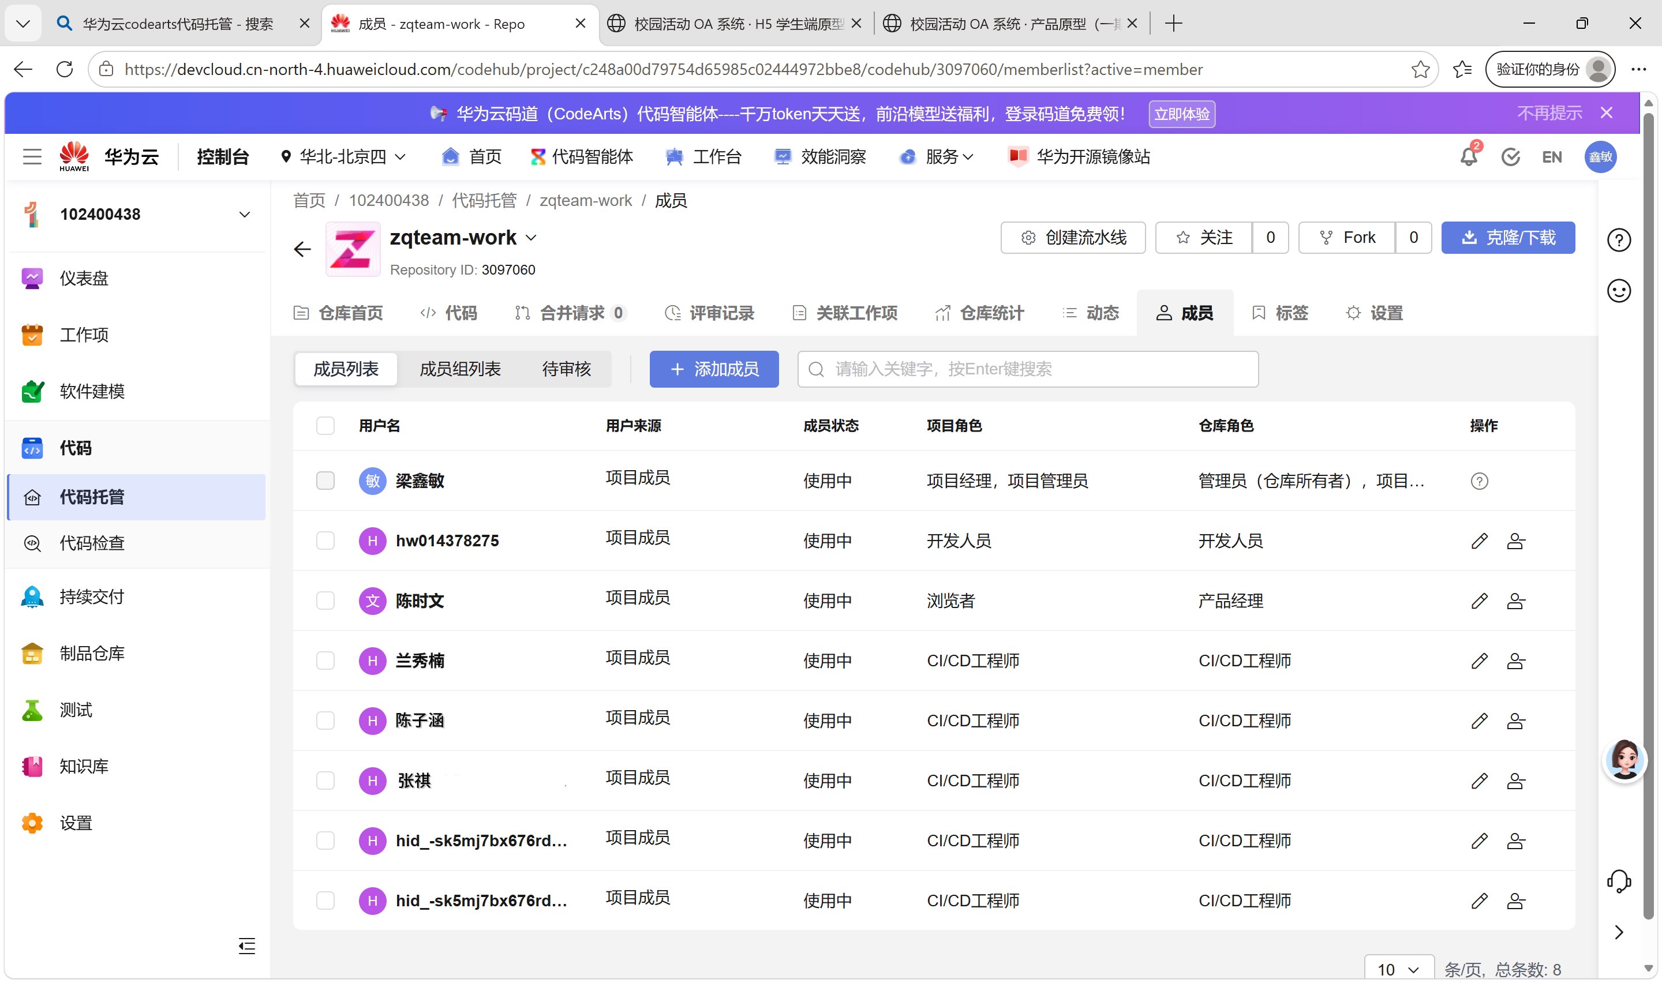Open 代码检查 in the sidebar

click(x=92, y=543)
